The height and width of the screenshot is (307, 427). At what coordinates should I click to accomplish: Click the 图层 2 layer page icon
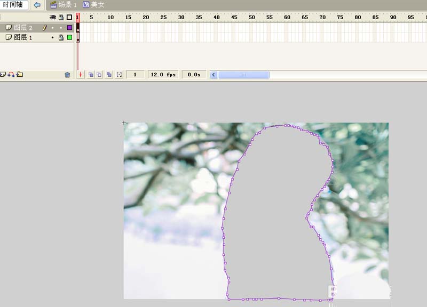(x=9, y=28)
